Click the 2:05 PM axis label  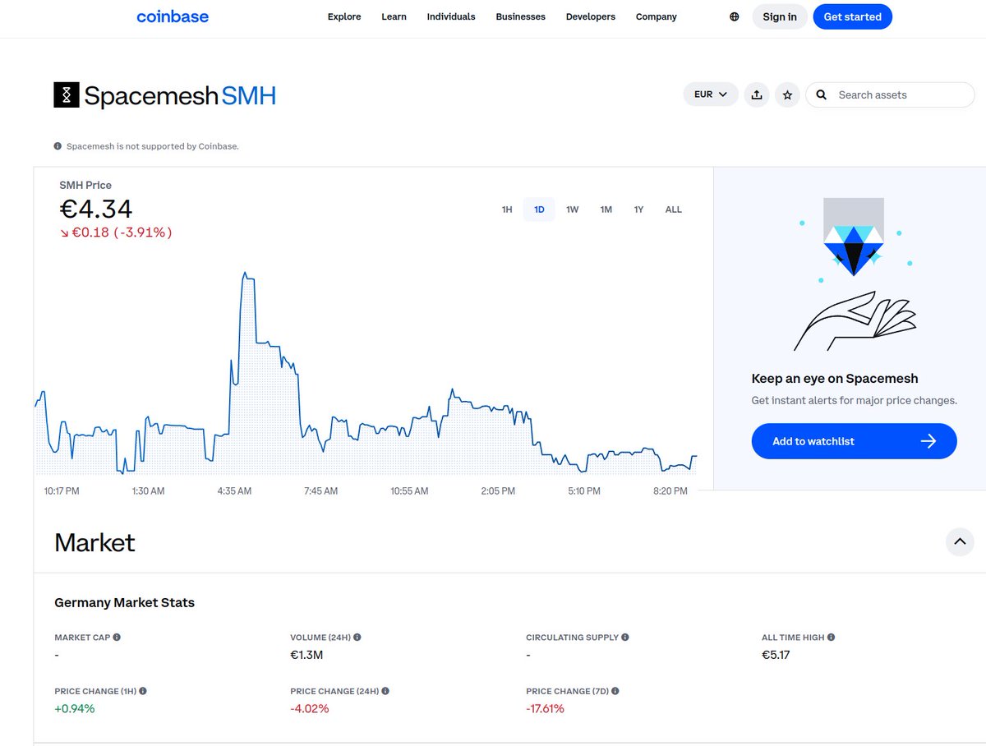pos(498,491)
